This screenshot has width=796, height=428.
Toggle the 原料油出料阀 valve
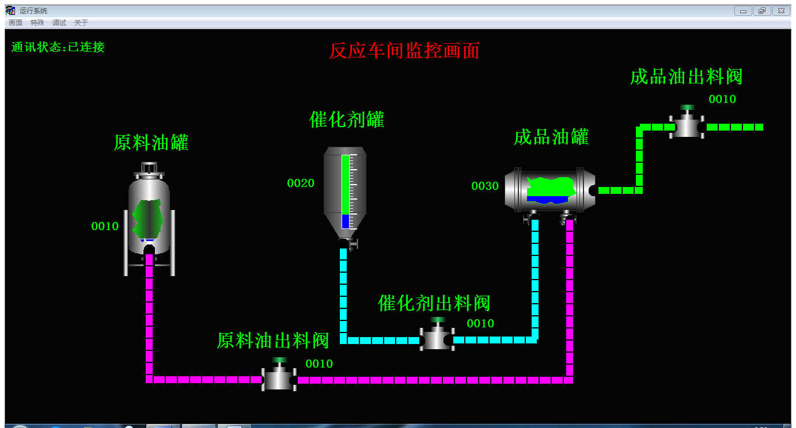(279, 379)
